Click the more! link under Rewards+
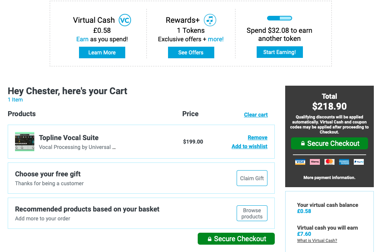Image resolution: width=385 pixels, height=252 pixels. (215, 39)
